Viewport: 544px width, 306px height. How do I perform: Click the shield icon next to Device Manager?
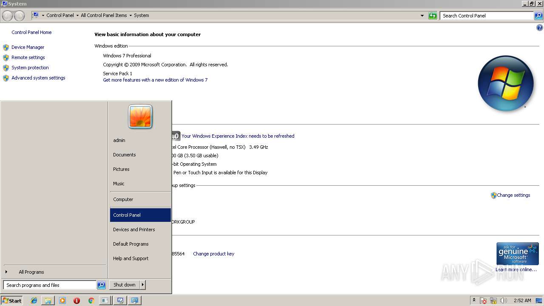[6, 47]
